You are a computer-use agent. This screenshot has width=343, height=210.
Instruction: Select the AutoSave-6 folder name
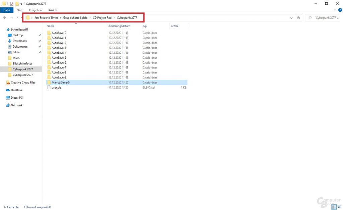(x=59, y=63)
